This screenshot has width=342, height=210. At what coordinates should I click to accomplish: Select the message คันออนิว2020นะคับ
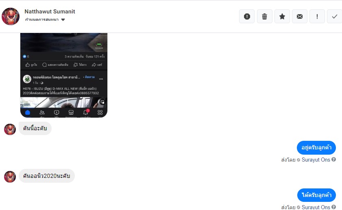(x=47, y=176)
